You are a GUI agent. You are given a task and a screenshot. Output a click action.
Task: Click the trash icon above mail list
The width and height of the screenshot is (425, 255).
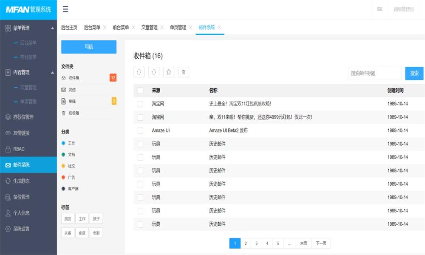[183, 72]
